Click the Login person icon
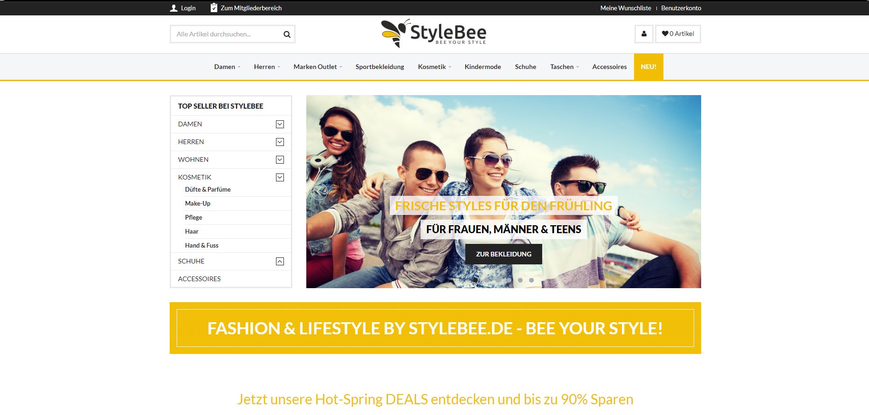The width and height of the screenshot is (869, 415). (174, 8)
